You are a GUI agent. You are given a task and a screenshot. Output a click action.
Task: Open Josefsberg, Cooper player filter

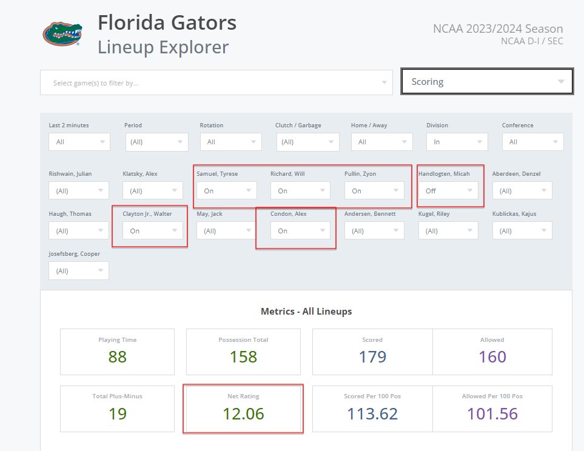[x=79, y=271]
